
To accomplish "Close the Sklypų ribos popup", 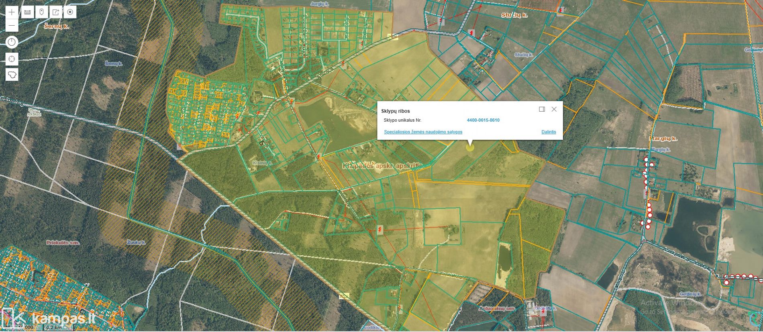I will (554, 109).
